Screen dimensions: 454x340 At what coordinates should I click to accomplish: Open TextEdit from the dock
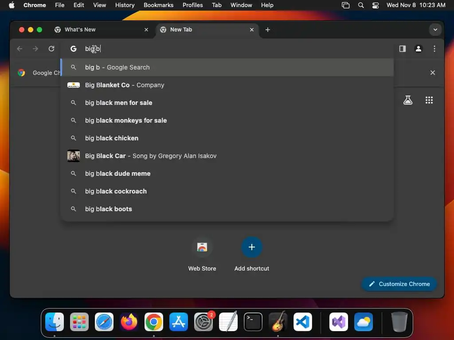(228, 322)
